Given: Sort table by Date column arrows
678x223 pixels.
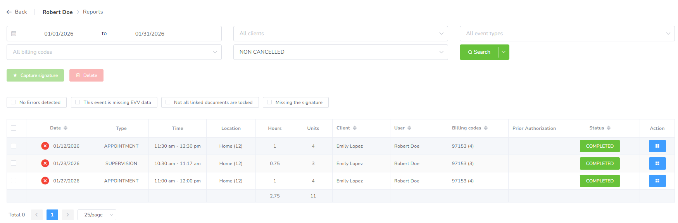Looking at the screenshot, I should click(x=66, y=128).
